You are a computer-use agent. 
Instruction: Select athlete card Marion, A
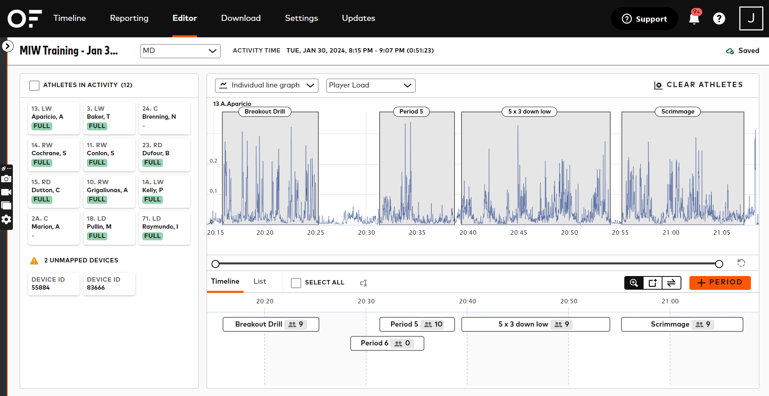tap(54, 228)
